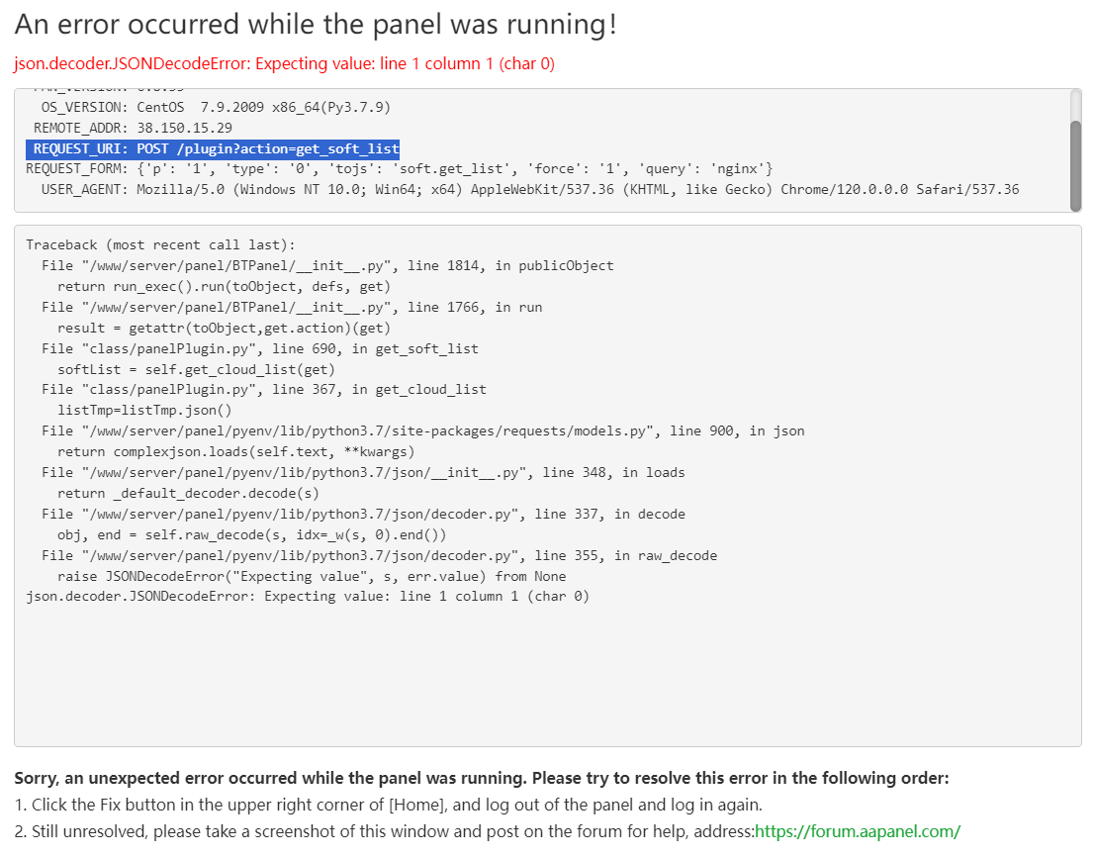1096x858 pixels.
Task: Click the "raise JSONDecodeError" traceback line
Action: click(x=312, y=576)
